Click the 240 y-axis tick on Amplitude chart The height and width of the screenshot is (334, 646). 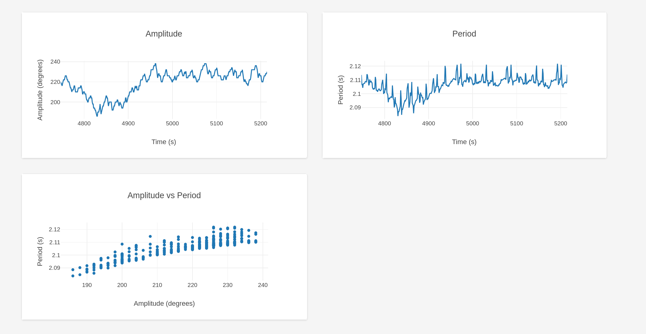55,62
